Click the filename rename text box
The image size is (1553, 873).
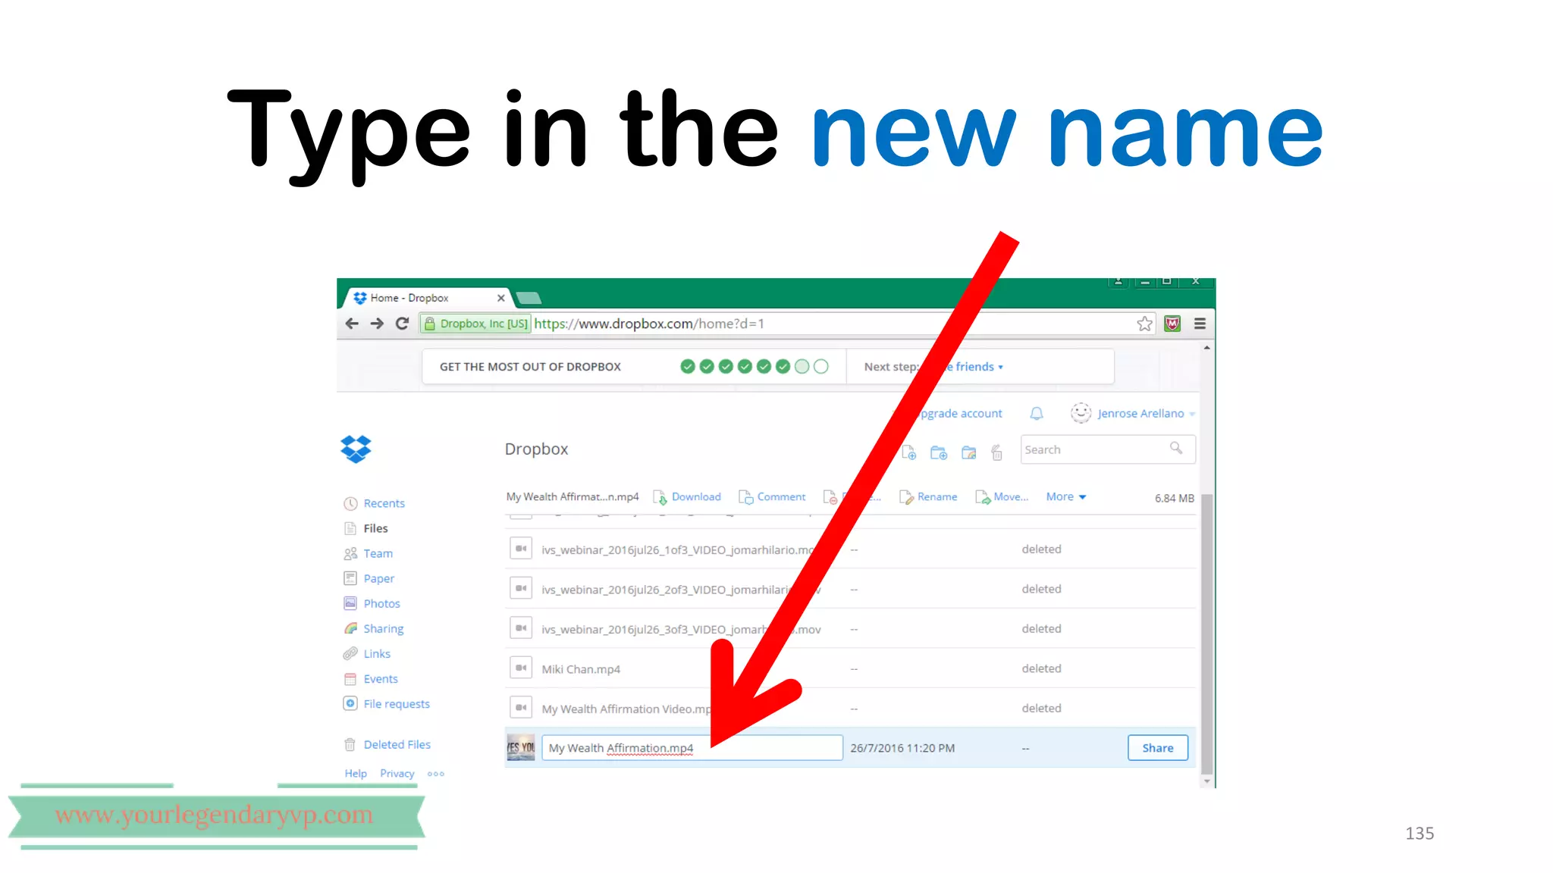[x=692, y=748]
